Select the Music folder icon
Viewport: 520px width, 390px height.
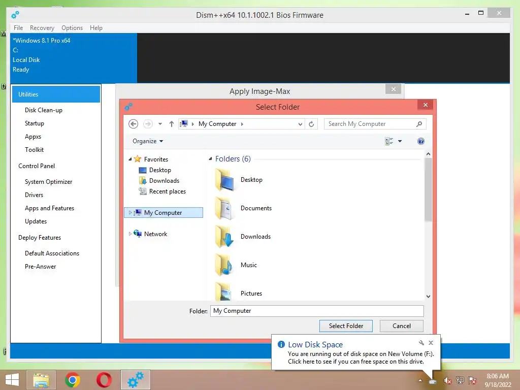tap(224, 265)
